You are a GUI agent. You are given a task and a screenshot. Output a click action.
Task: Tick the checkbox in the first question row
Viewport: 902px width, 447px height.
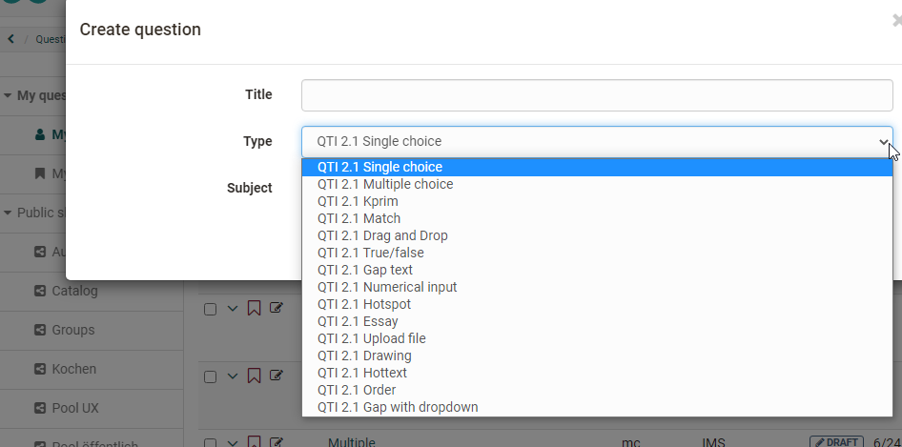(x=210, y=309)
